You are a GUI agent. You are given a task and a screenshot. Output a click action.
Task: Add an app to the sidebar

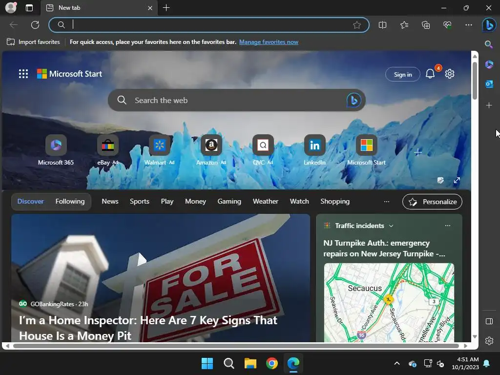click(489, 105)
